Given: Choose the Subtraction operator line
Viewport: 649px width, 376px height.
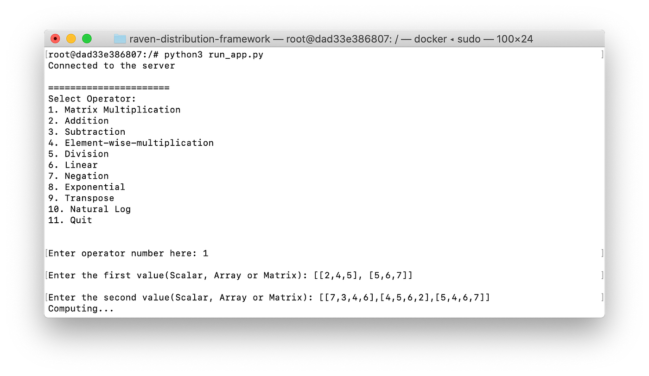Looking at the screenshot, I should tap(86, 132).
